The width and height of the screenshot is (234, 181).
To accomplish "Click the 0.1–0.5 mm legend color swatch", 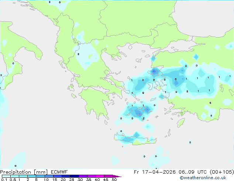I will pyautogui.click(x=6, y=176).
